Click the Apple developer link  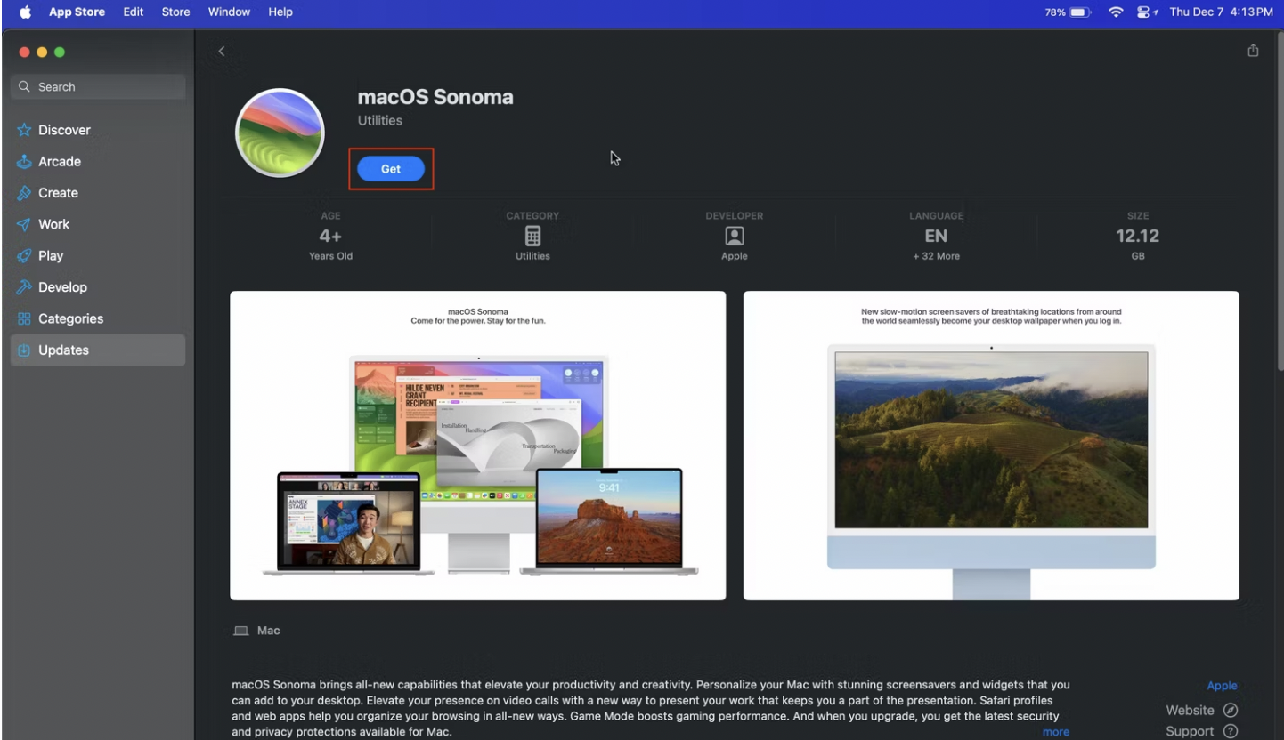click(x=1222, y=686)
